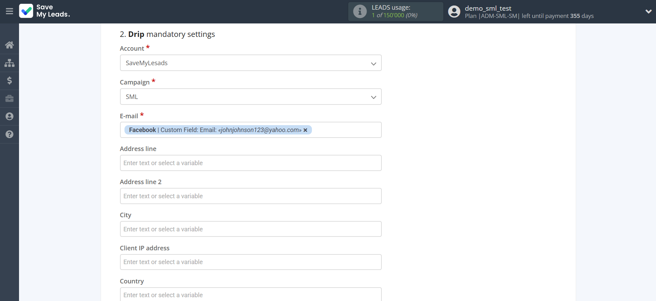Image resolution: width=656 pixels, height=301 pixels.
Task: Open the help question mark icon
Action: point(9,134)
